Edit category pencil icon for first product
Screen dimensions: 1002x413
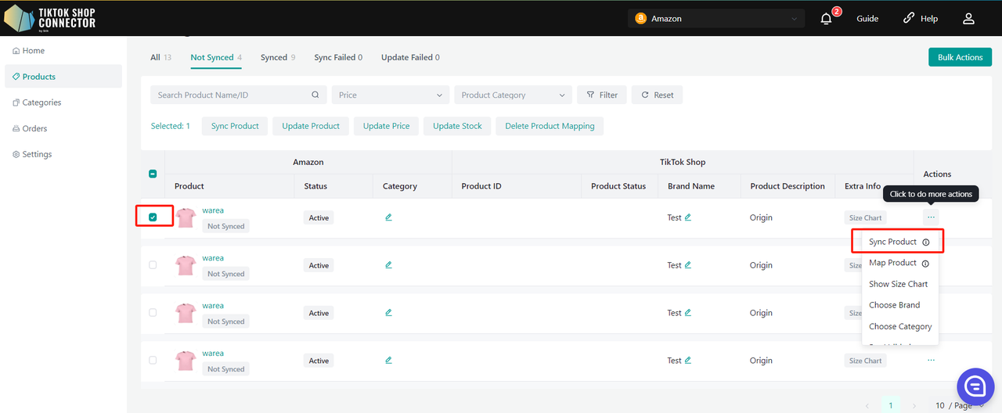[x=388, y=217]
